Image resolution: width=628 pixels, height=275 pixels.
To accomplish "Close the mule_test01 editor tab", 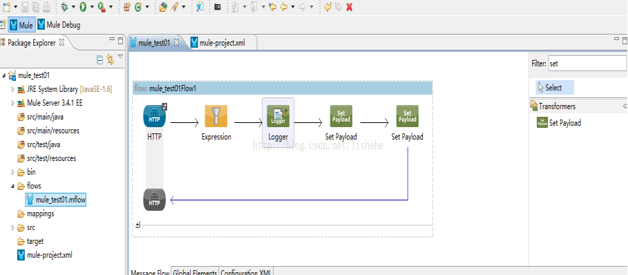I will pos(176,42).
